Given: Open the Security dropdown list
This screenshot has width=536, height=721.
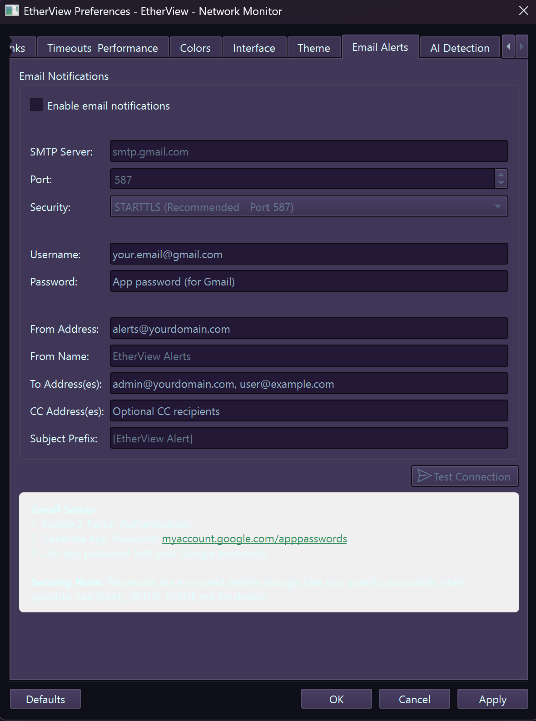Looking at the screenshot, I should (x=309, y=207).
